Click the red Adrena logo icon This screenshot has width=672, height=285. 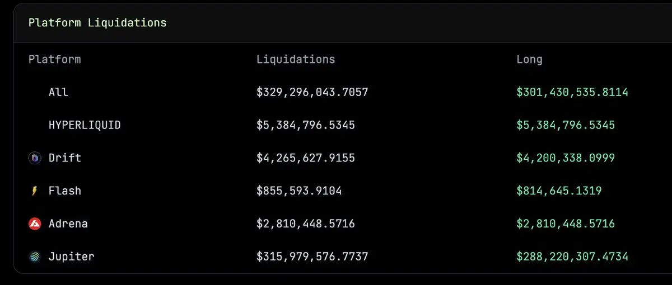[35, 224]
